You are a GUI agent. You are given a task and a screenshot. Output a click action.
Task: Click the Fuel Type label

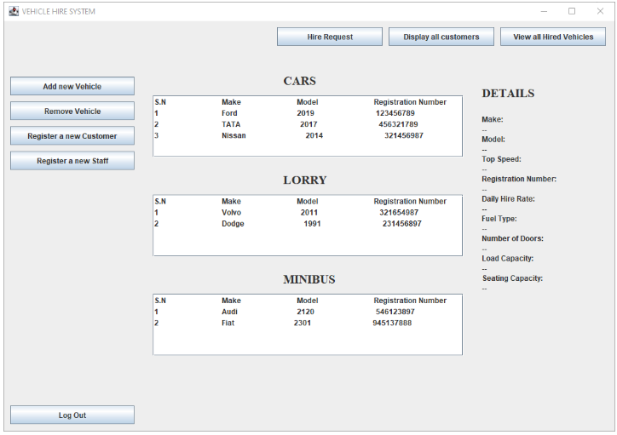coord(499,219)
